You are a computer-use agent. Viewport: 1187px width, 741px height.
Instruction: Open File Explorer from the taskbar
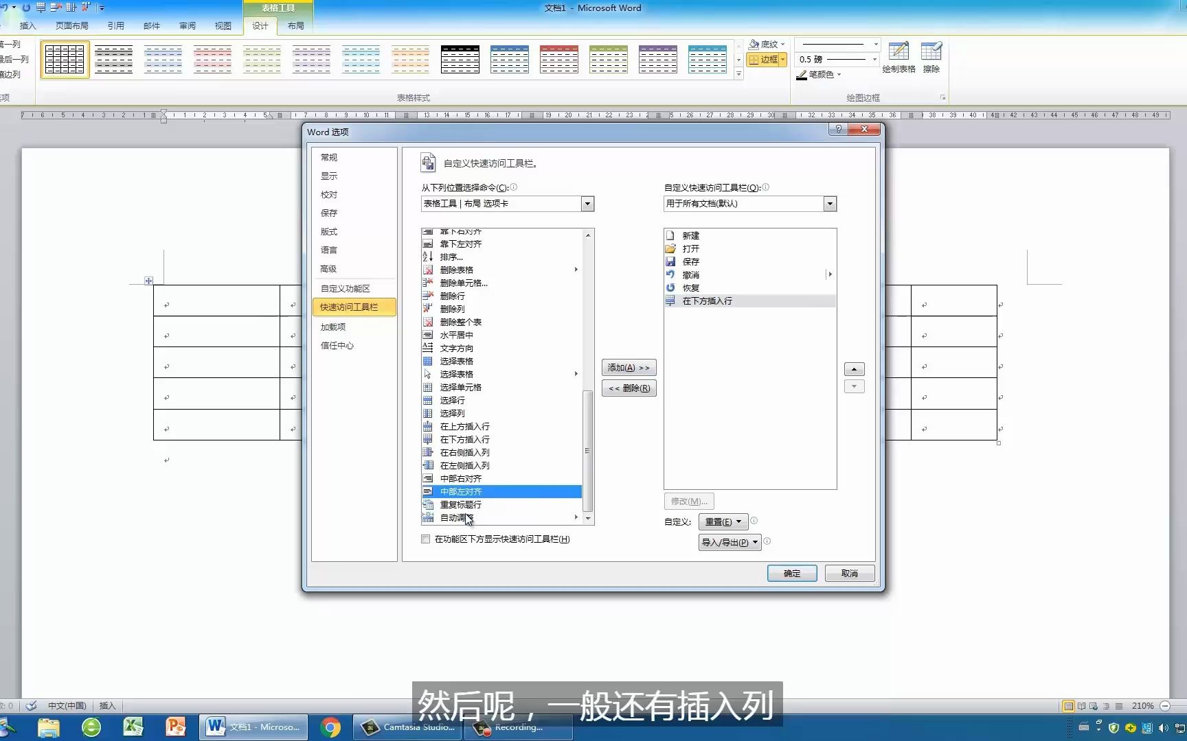[x=49, y=727]
